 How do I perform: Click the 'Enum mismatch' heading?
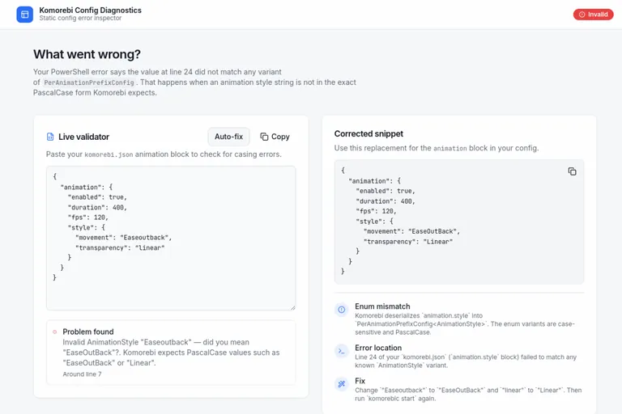(382, 306)
